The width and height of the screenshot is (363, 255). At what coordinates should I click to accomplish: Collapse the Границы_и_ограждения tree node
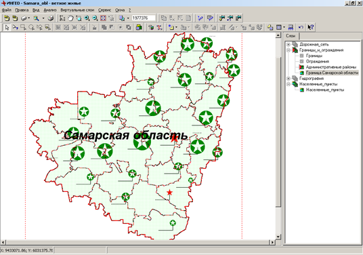point(289,50)
